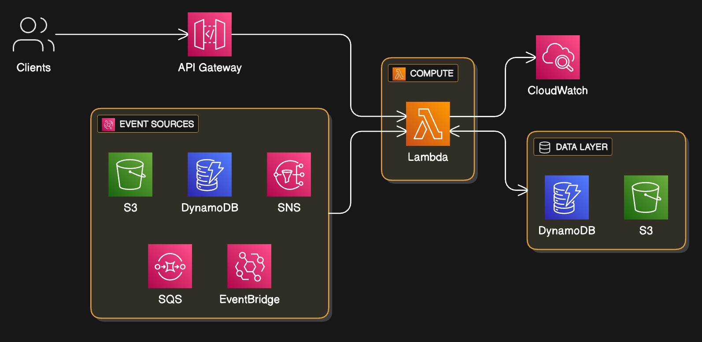
Task: Select the orange Lambda function icon
Action: [428, 124]
